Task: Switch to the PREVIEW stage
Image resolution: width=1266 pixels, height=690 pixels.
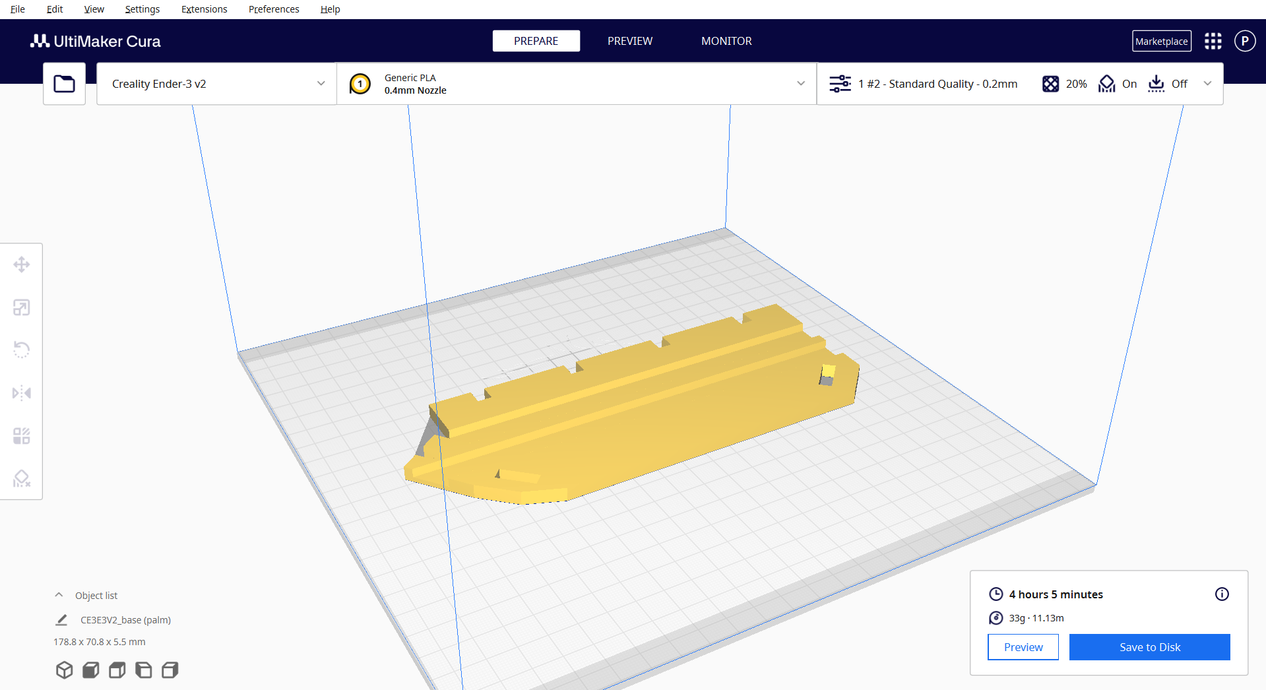Action: tap(630, 41)
